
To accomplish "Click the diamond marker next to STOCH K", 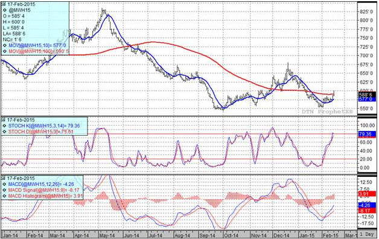I will point(5,126).
